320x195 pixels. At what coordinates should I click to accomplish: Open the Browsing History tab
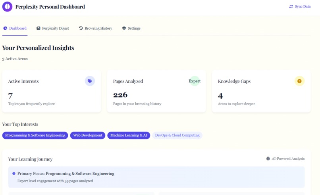coord(96,28)
